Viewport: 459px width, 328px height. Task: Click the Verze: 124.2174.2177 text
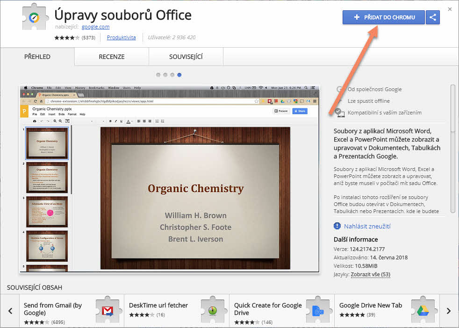tap(359, 249)
